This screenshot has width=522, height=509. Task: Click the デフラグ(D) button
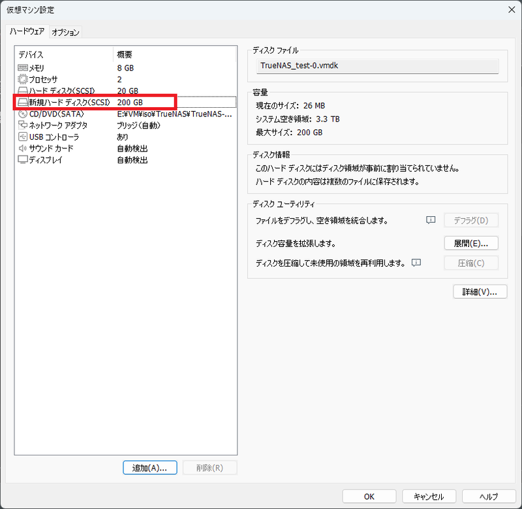471,220
